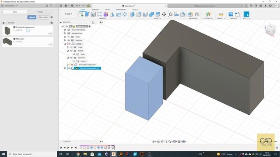
Task: Select the Shell tool
Action: click(145, 14)
